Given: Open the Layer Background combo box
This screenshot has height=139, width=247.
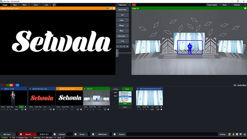Looking at the screenshot, I should [x=125, y=93].
